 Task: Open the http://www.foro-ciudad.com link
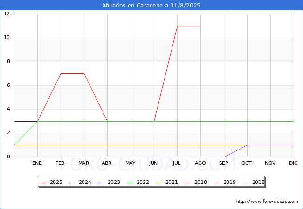pyautogui.click(x=267, y=202)
